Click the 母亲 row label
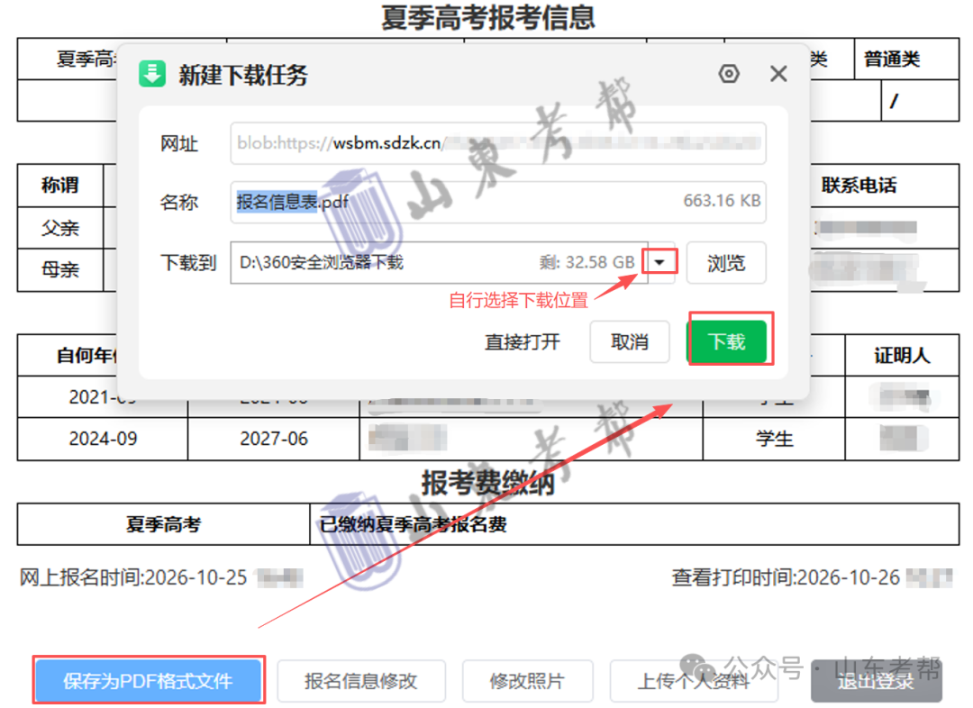The width and height of the screenshot is (973, 708). click(x=60, y=270)
